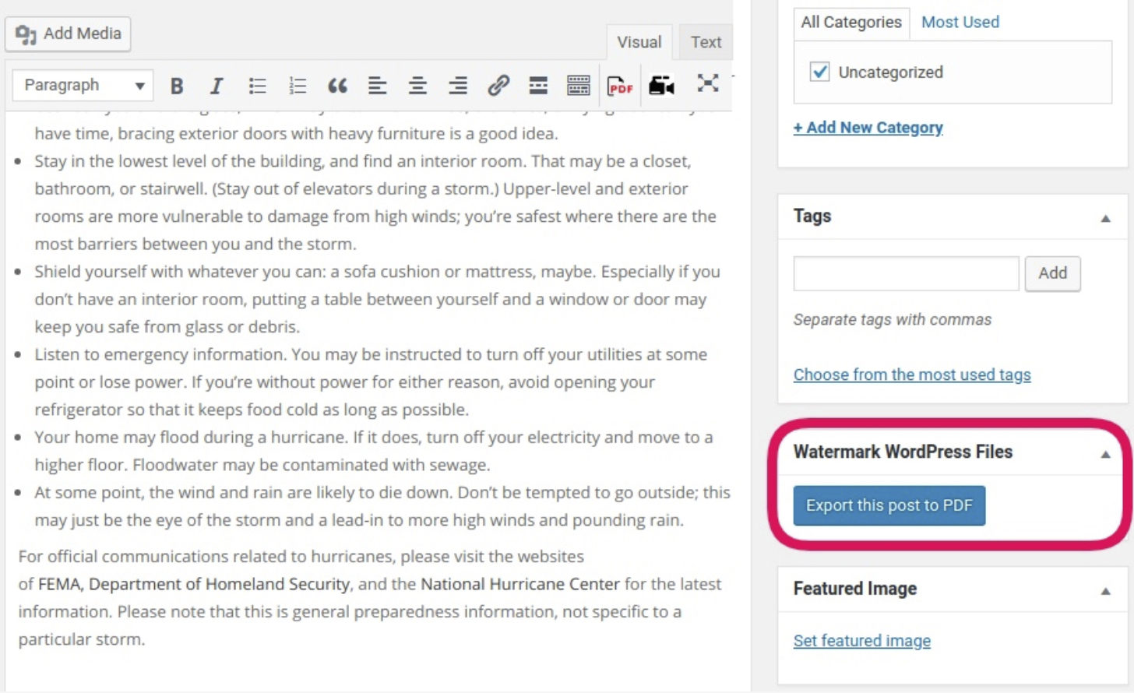1134x693 pixels.
Task: Click Export this post to PDF
Action: tap(889, 505)
